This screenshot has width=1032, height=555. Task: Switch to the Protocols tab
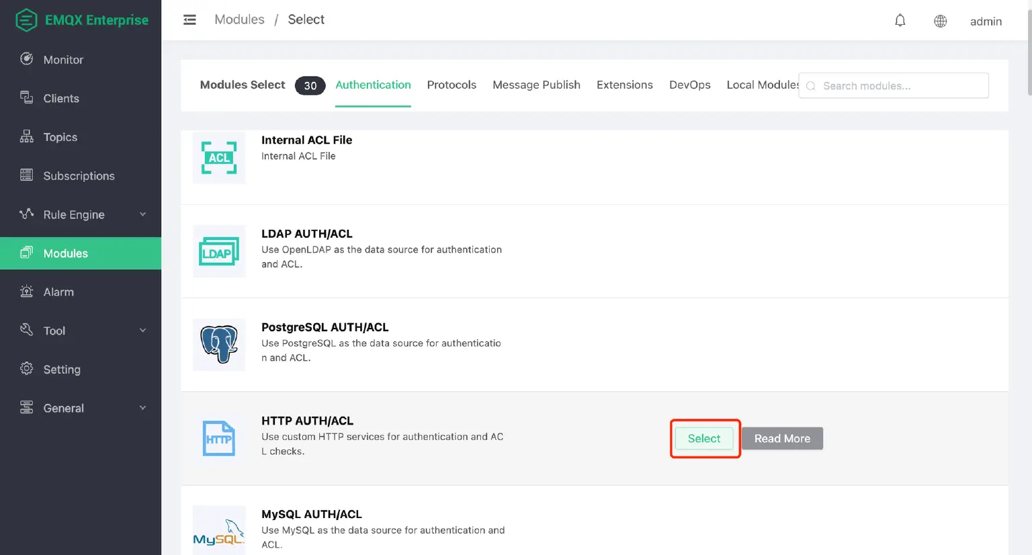click(451, 85)
